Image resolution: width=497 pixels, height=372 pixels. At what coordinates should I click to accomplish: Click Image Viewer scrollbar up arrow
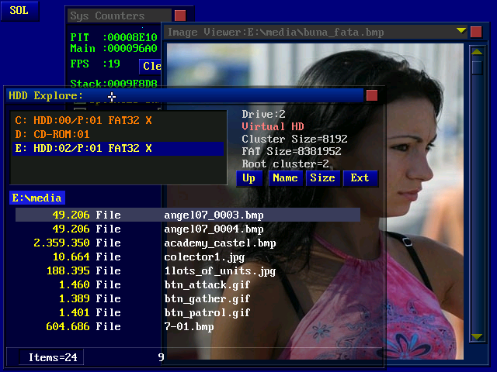477,52
